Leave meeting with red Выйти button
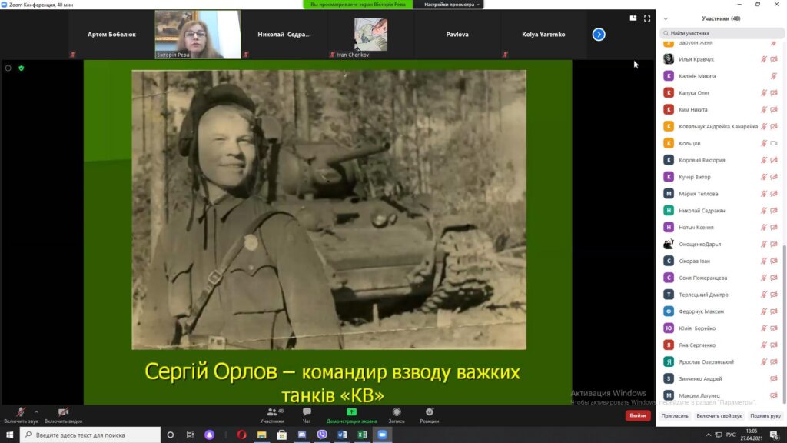The image size is (787, 443). coord(638,415)
